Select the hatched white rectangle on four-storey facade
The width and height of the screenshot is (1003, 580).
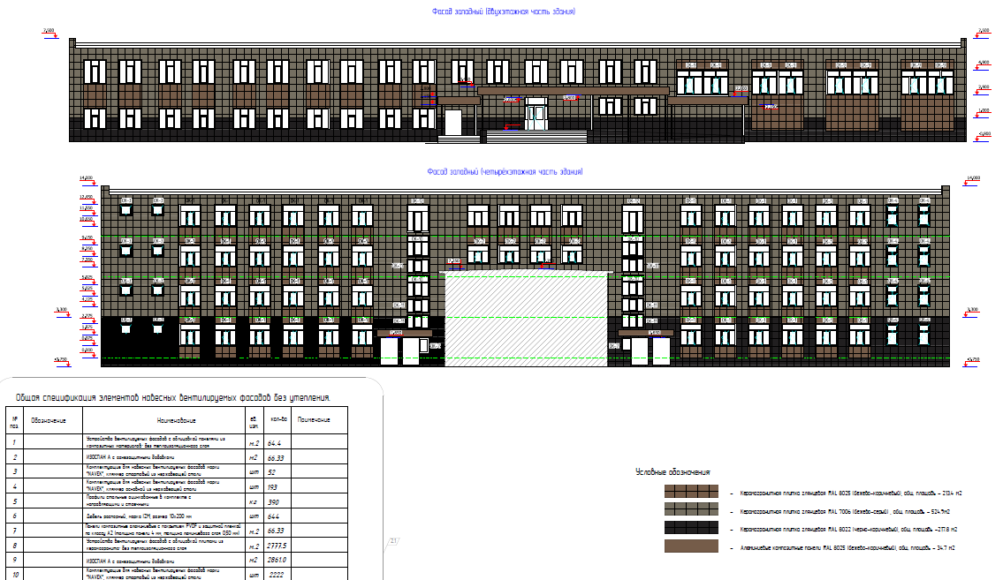coord(527,318)
